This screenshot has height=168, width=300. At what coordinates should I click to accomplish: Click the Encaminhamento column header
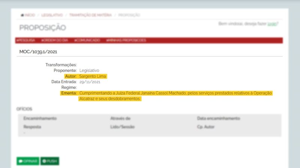40,118
